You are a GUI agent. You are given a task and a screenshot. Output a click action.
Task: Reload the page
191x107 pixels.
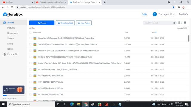coord(12,7)
